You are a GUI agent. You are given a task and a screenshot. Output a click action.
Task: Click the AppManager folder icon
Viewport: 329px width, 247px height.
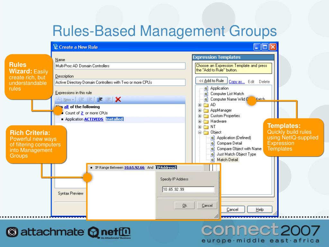pyautogui.click(x=206, y=110)
